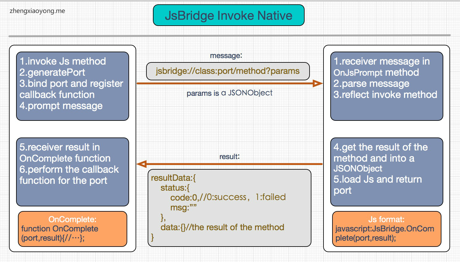The image size is (460, 262).
Task: Click the JsBridge Invoke Native title box
Action: click(x=229, y=15)
